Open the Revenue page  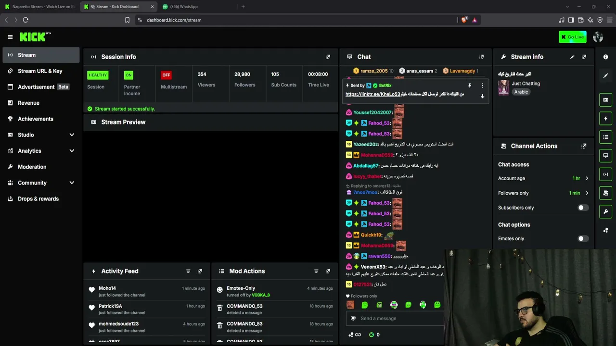[x=41, y=103]
